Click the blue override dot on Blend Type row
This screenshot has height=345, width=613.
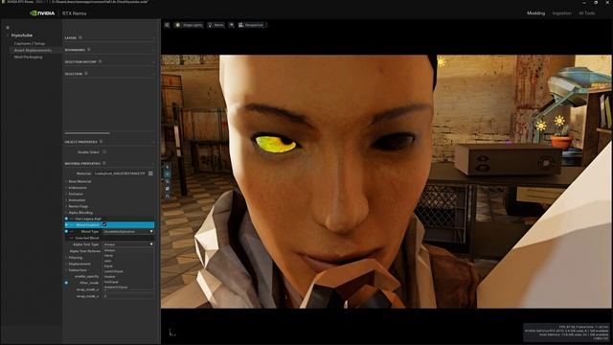click(66, 232)
